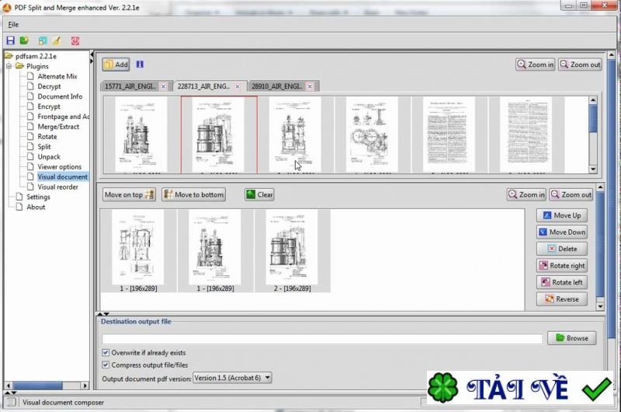Image resolution: width=621 pixels, height=412 pixels.
Task: Close the 228713_AIR_ENG tab
Action: (x=238, y=86)
